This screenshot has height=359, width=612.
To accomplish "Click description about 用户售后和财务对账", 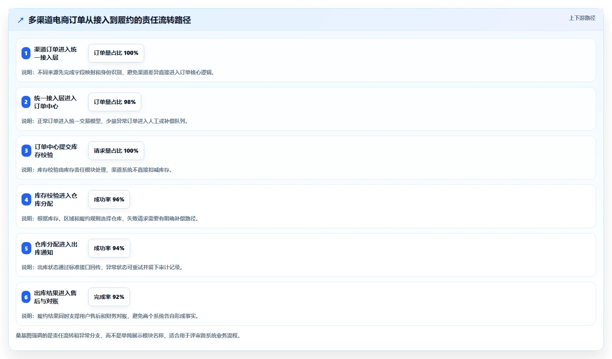I will tap(111, 316).
